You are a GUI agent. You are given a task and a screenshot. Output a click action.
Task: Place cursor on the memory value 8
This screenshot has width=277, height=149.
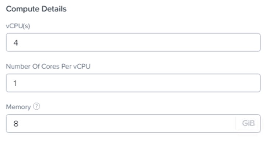pos(16,124)
